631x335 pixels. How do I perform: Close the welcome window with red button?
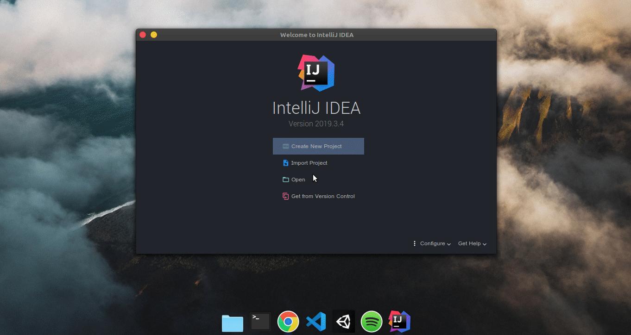143,35
